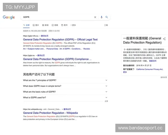The image size is (168, 135).
Task: Switch to the 图片 images tab
Action: point(36,25)
